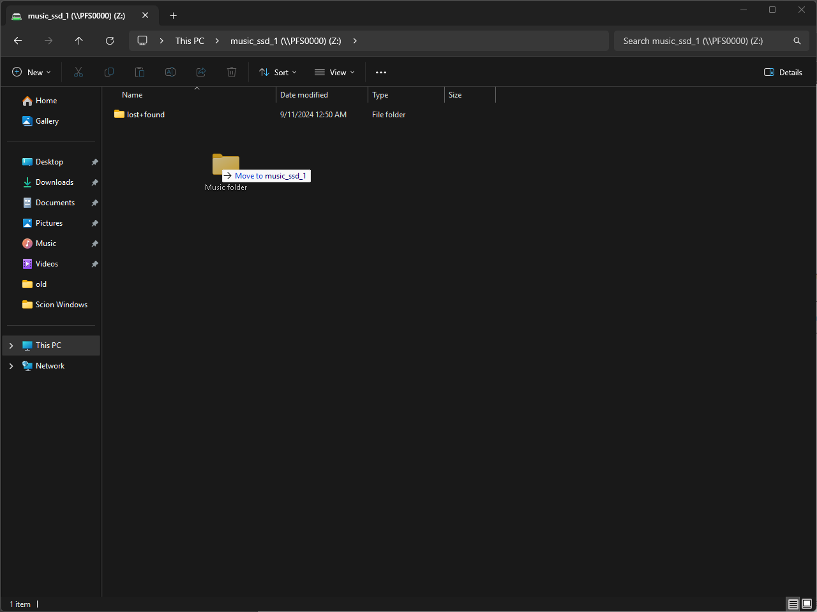The image size is (817, 612).
Task: Open the New item dropdown
Action: pos(31,72)
